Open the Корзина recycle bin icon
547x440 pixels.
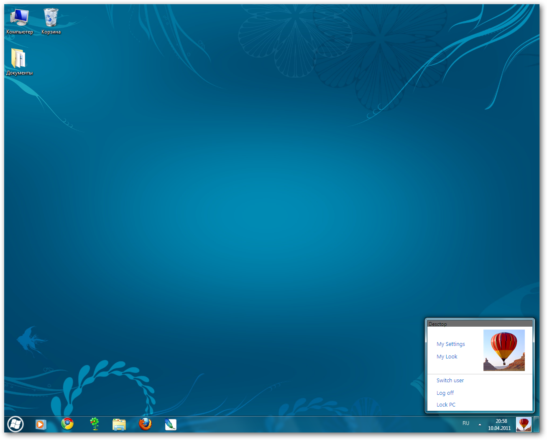point(51,21)
